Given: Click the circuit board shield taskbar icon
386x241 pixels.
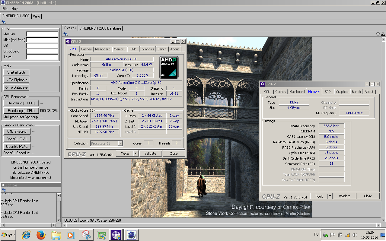Looking at the screenshot, I should point(101,235).
